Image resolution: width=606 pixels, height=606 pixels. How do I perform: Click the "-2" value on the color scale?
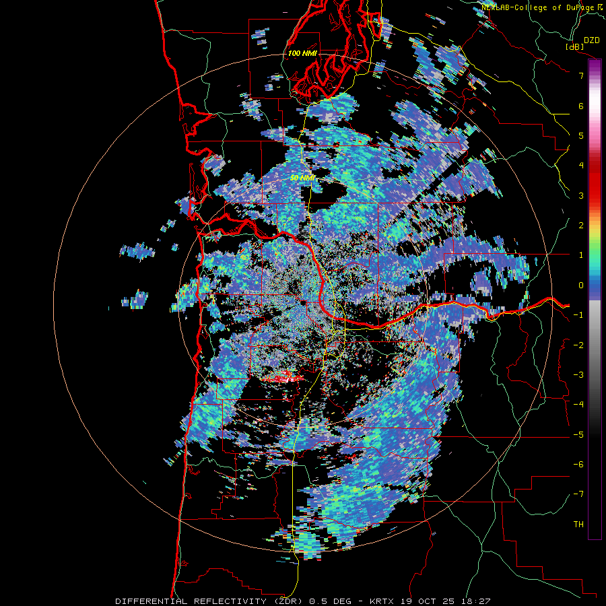(578, 345)
